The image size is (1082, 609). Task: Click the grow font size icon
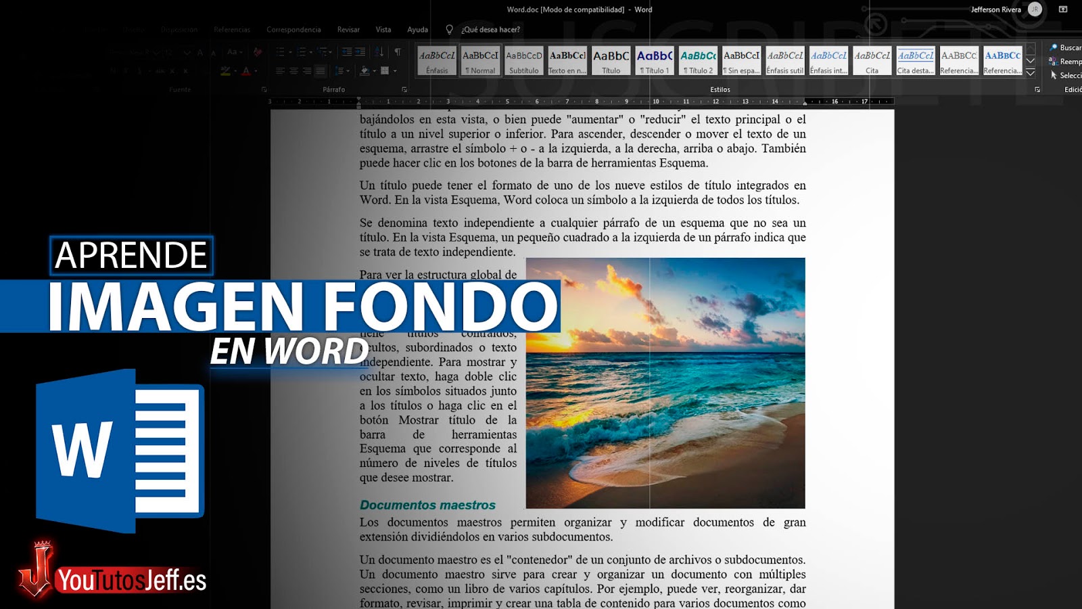[x=200, y=52]
